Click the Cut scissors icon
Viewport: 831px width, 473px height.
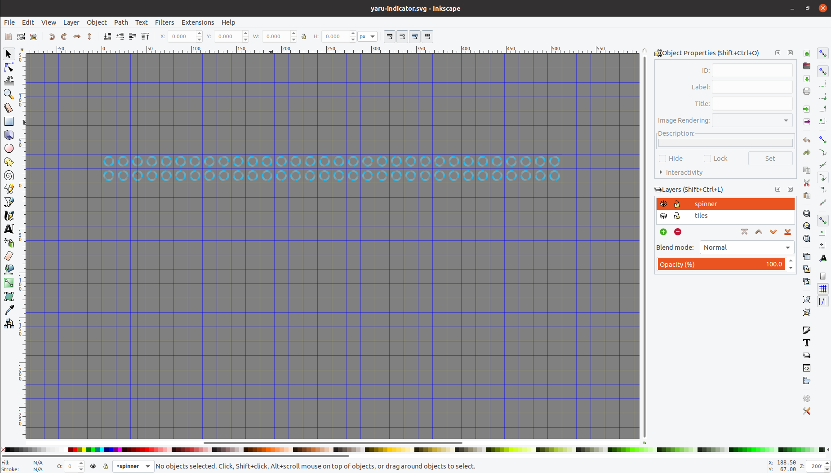(x=807, y=183)
